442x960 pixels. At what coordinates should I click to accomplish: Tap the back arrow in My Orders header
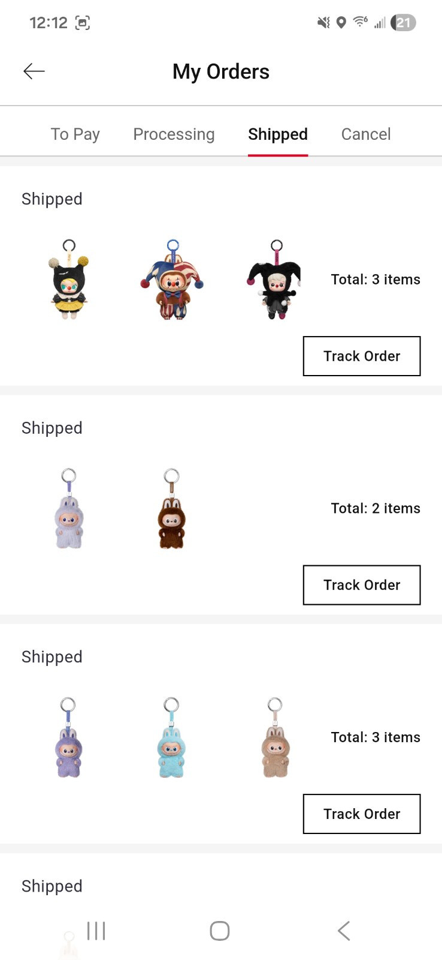click(34, 71)
